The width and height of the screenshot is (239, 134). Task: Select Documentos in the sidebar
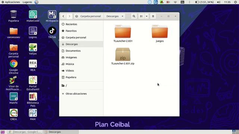pos(81,51)
